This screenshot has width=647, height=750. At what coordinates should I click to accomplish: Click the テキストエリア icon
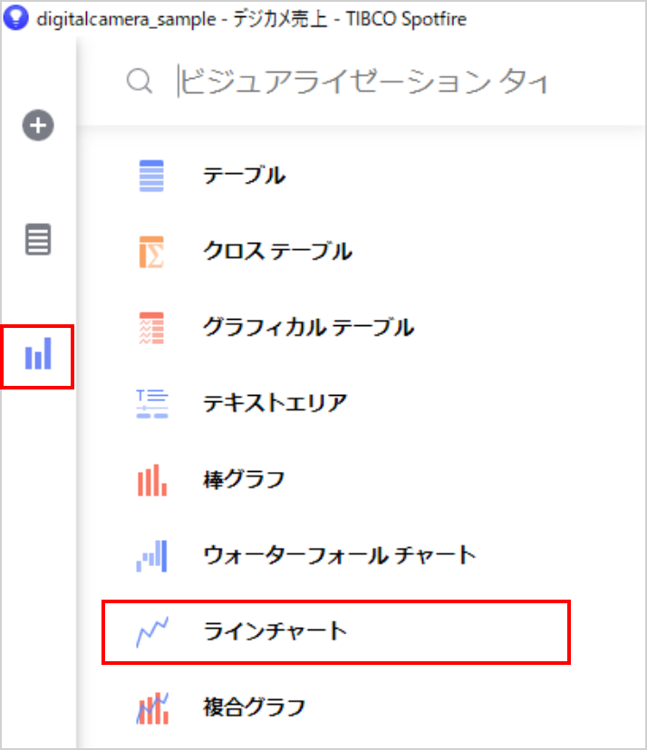click(x=152, y=403)
